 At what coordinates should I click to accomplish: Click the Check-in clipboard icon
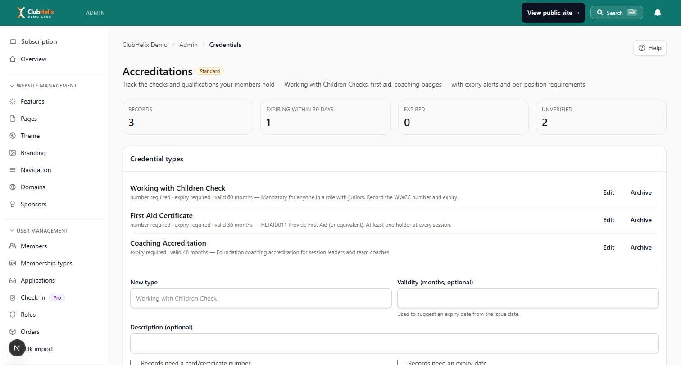pyautogui.click(x=13, y=297)
